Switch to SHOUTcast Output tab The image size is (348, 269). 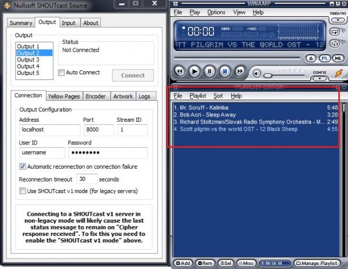(x=47, y=22)
